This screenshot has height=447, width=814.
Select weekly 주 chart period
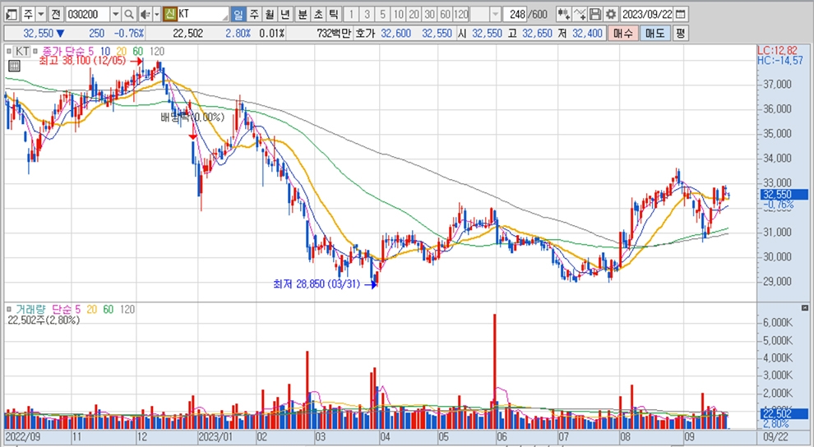(254, 14)
